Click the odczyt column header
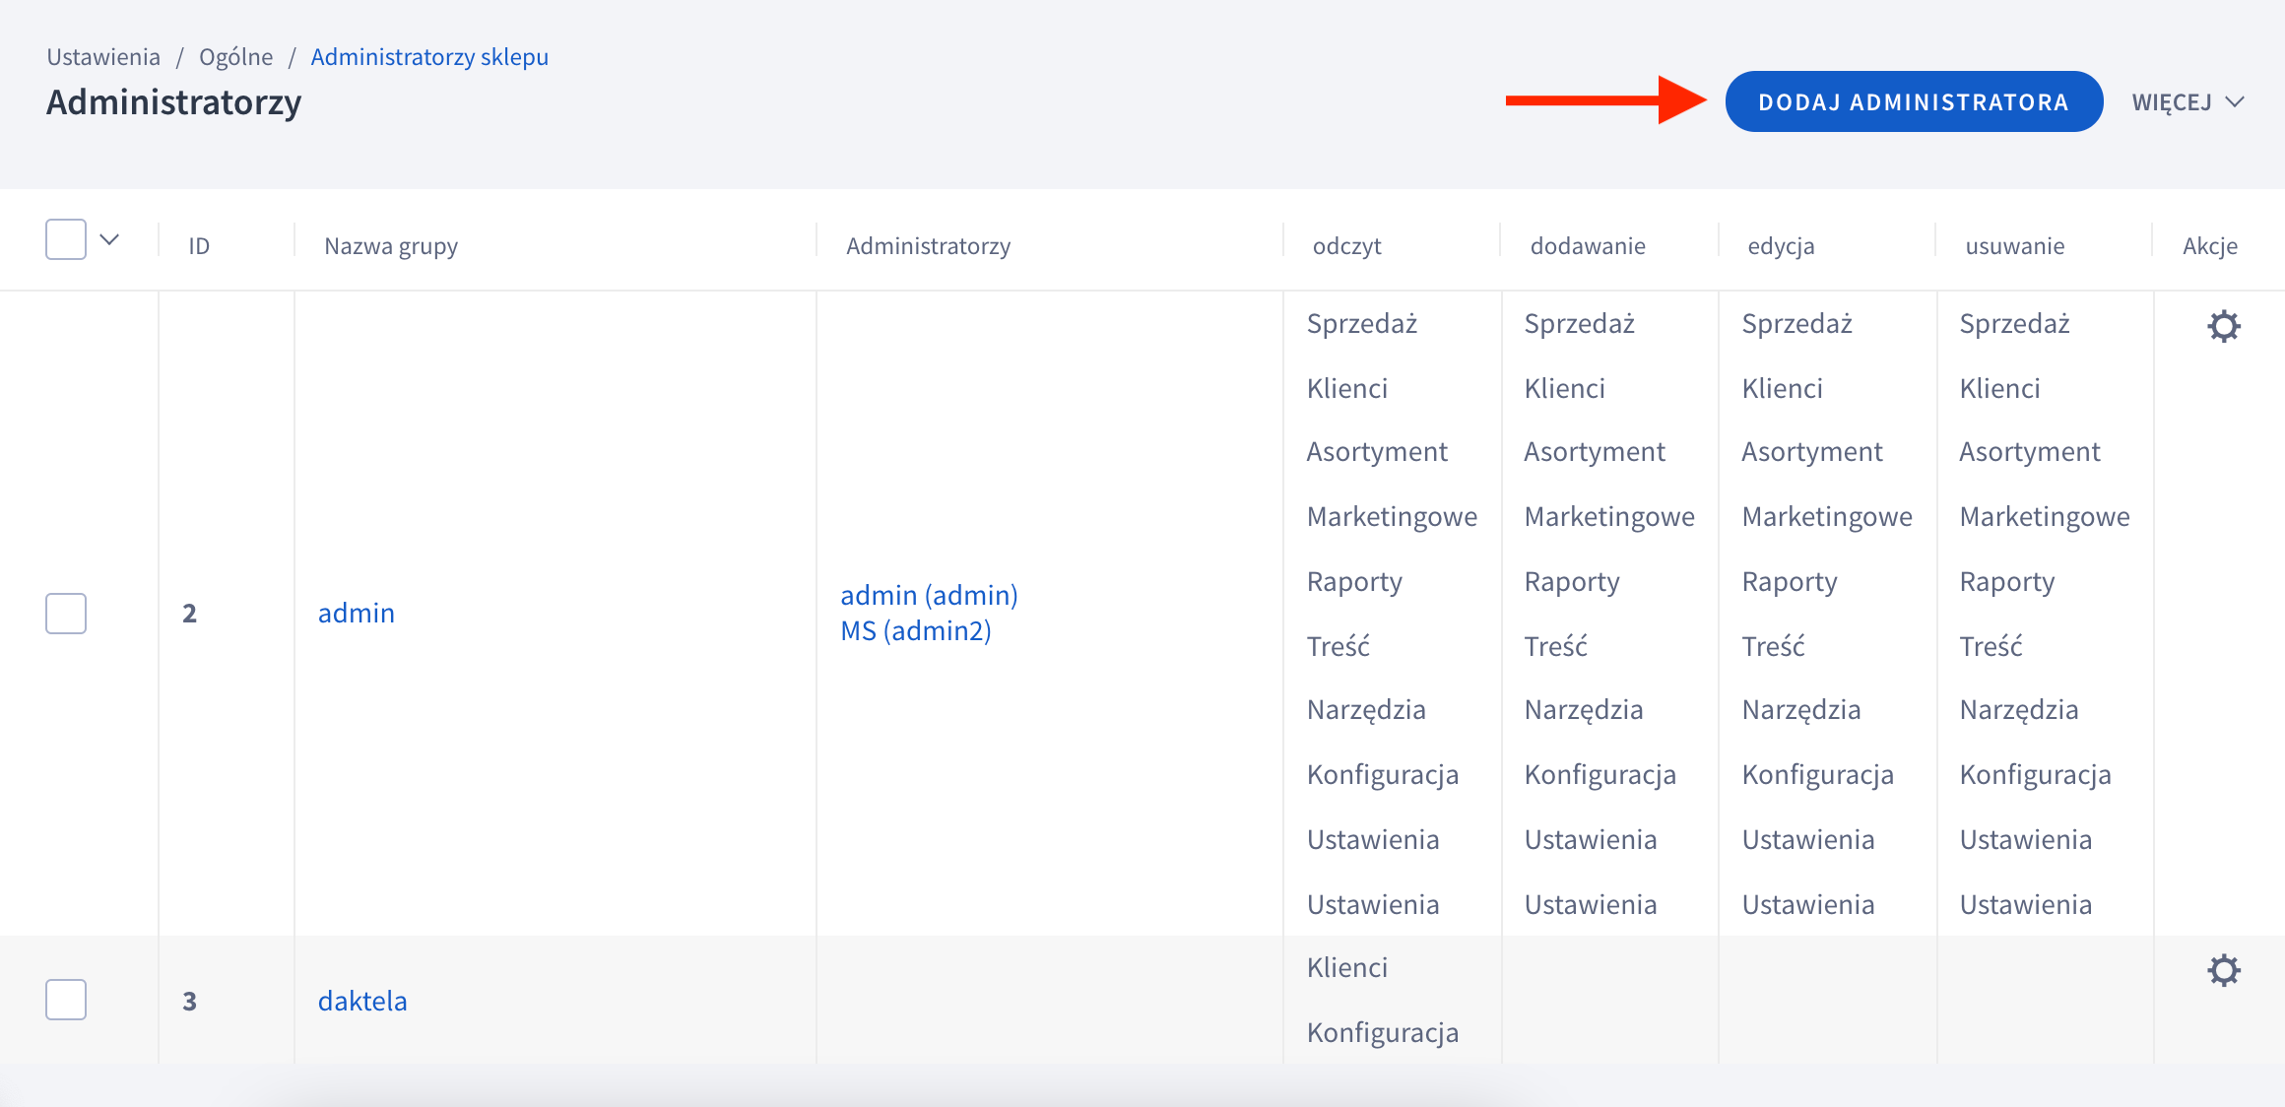Viewport: 2285px width, 1107px height. click(x=1346, y=246)
